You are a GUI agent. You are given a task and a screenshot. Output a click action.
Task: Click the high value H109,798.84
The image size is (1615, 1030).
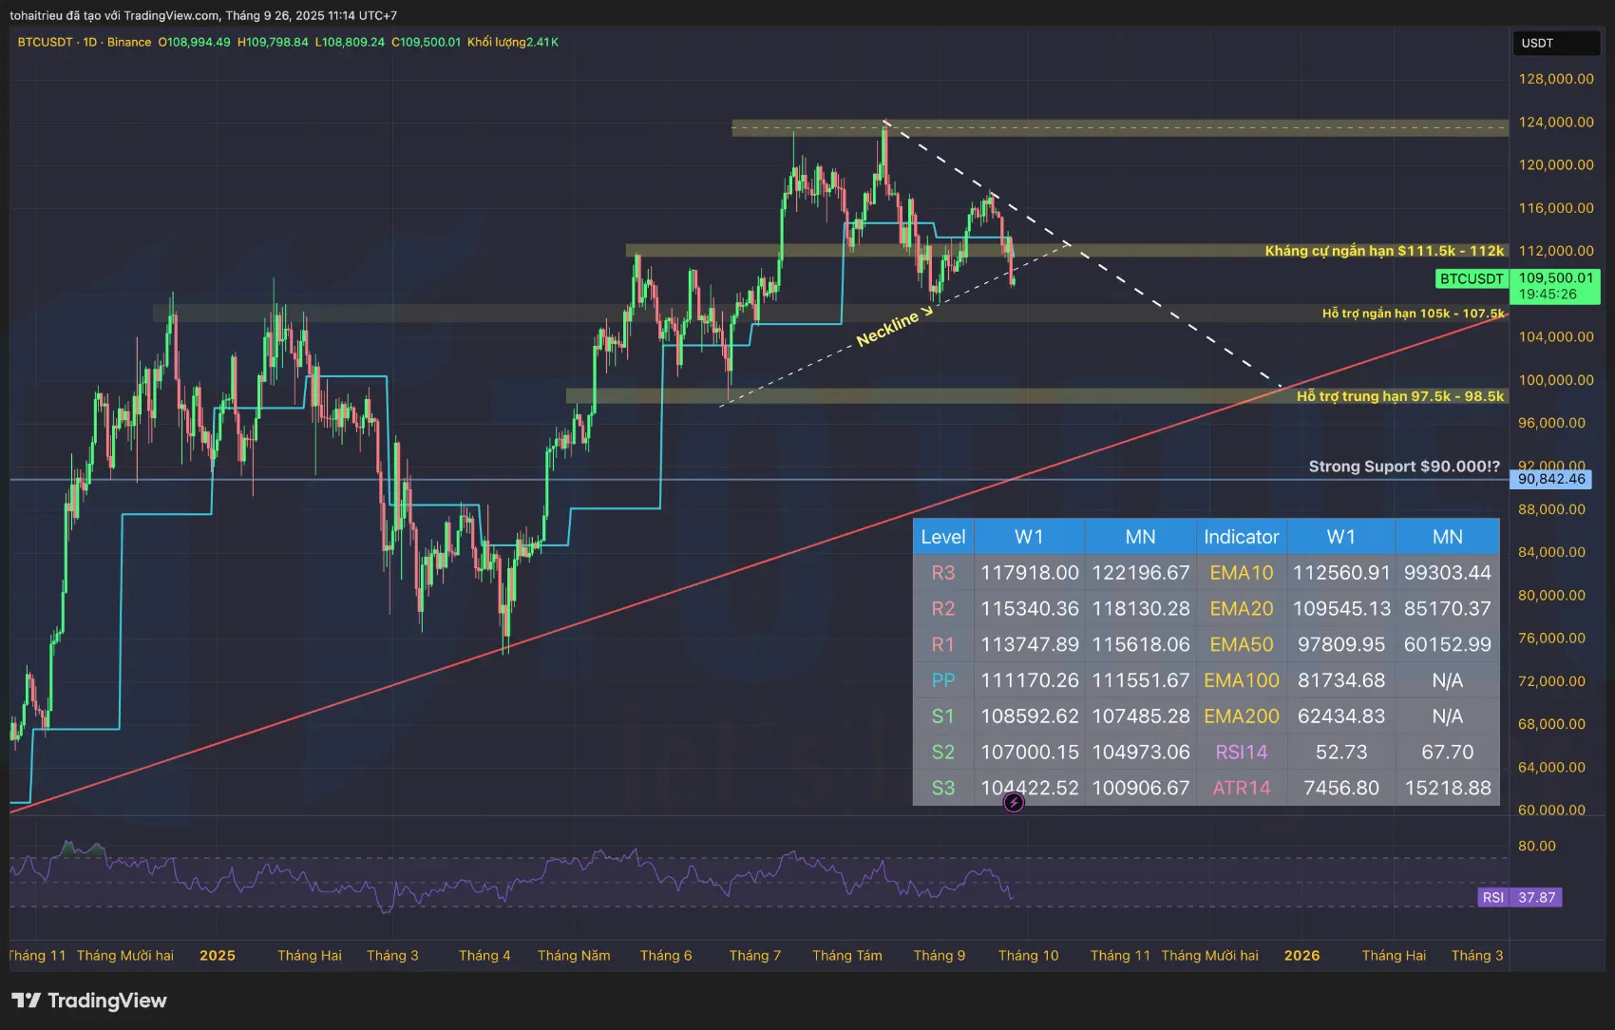click(273, 42)
